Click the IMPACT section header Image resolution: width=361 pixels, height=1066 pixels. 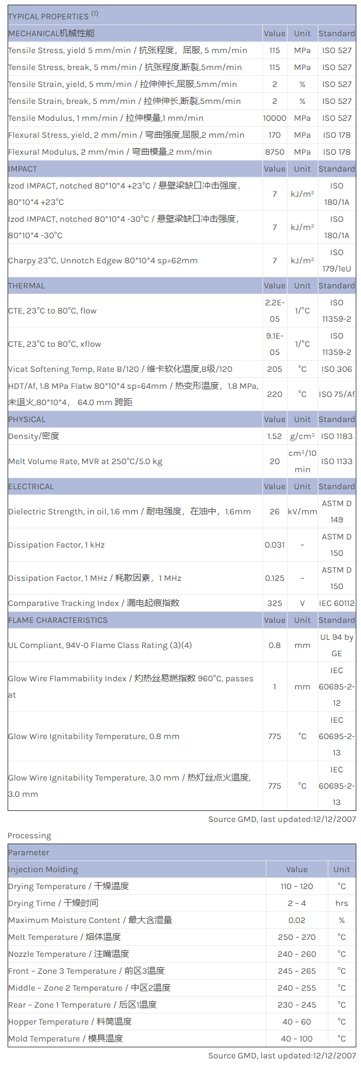[x=23, y=169]
